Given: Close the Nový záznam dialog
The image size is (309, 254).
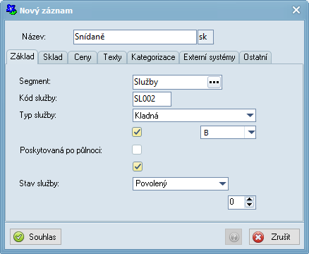Looking at the screenshot, I should [x=296, y=10].
